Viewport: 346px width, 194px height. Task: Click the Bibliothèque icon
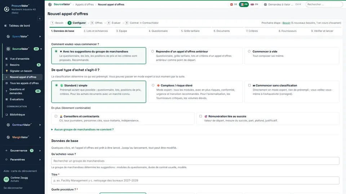(6, 115)
